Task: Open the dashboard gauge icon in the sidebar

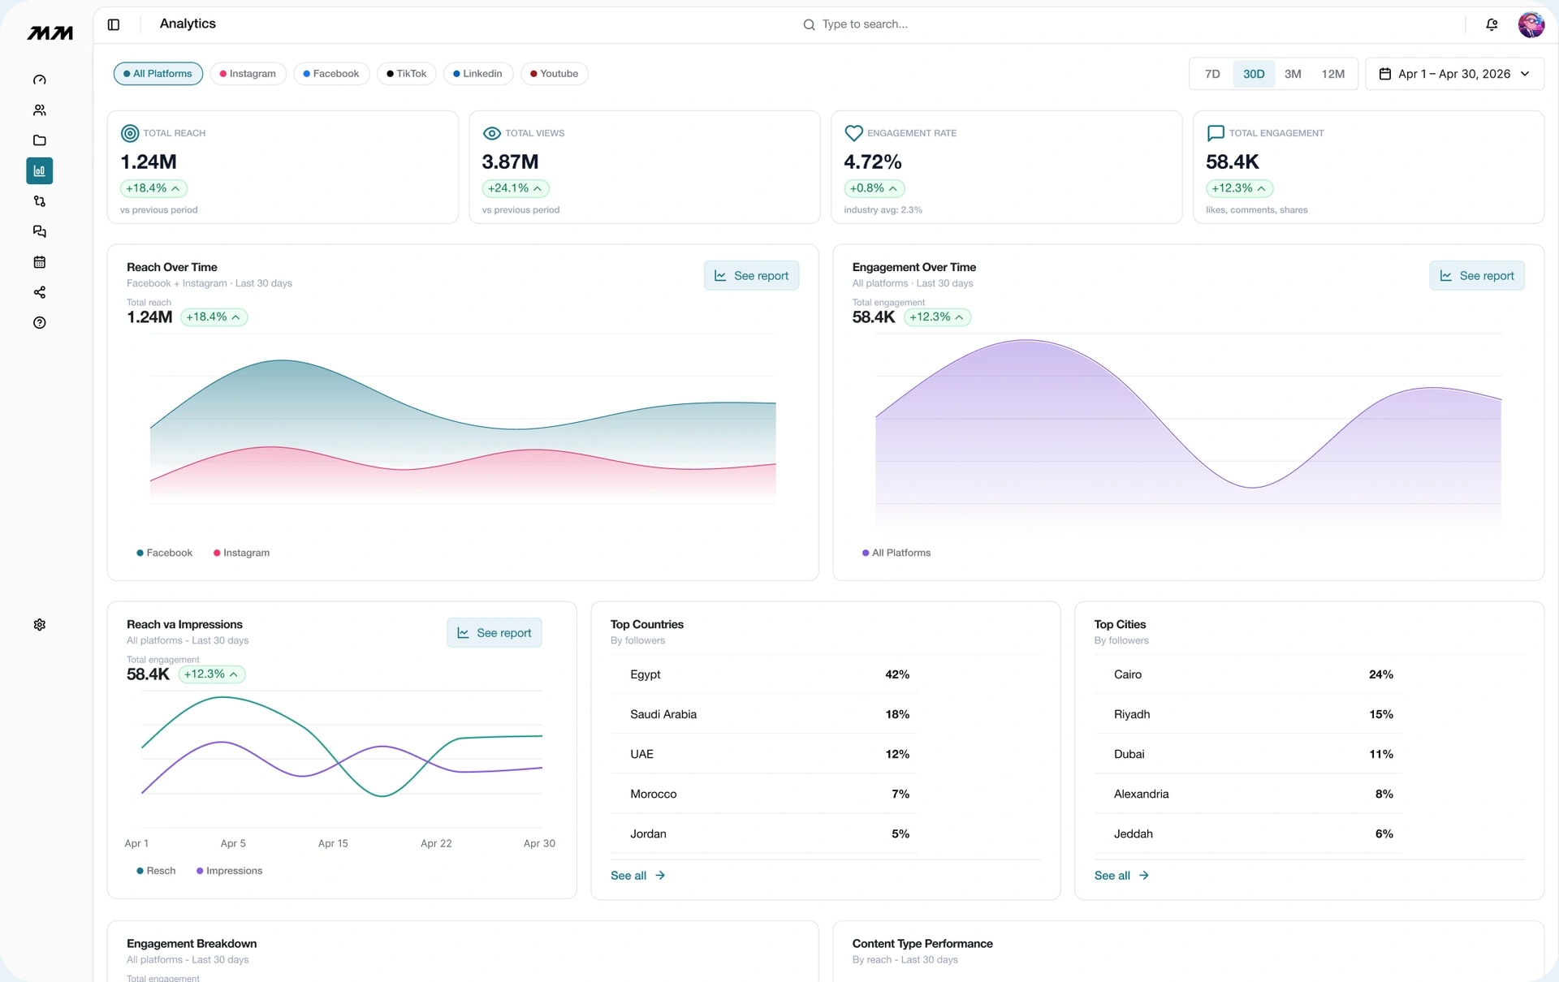Action: pos(39,80)
